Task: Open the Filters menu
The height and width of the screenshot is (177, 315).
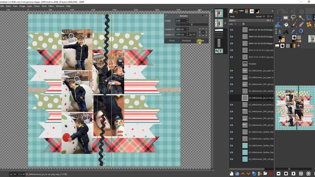Action: tap(51, 6)
